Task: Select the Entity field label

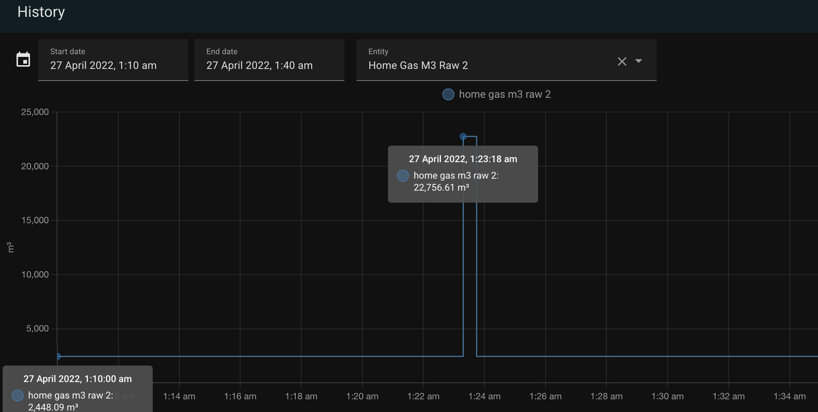Action: [x=378, y=51]
